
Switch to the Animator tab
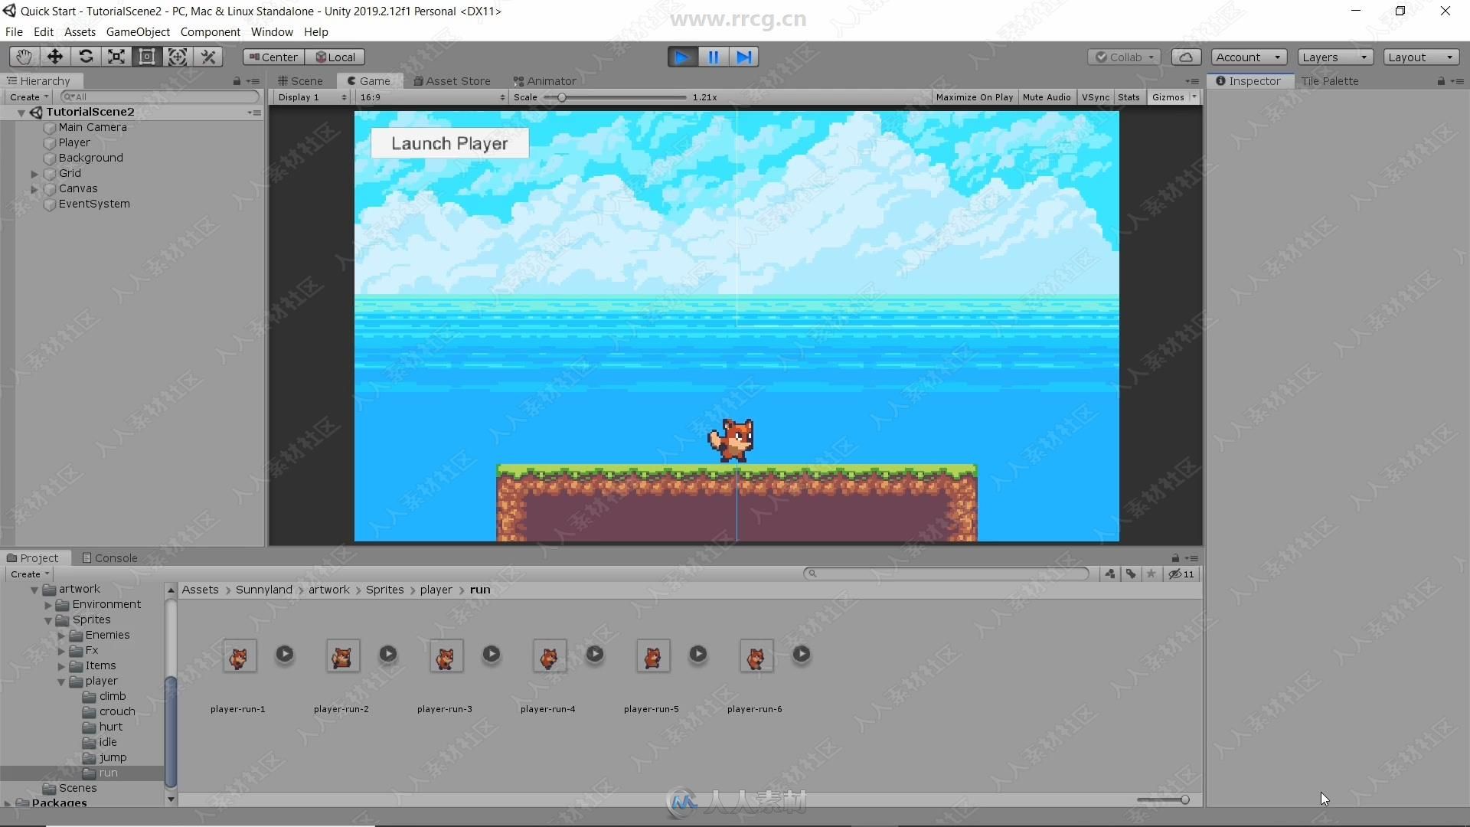coord(545,81)
